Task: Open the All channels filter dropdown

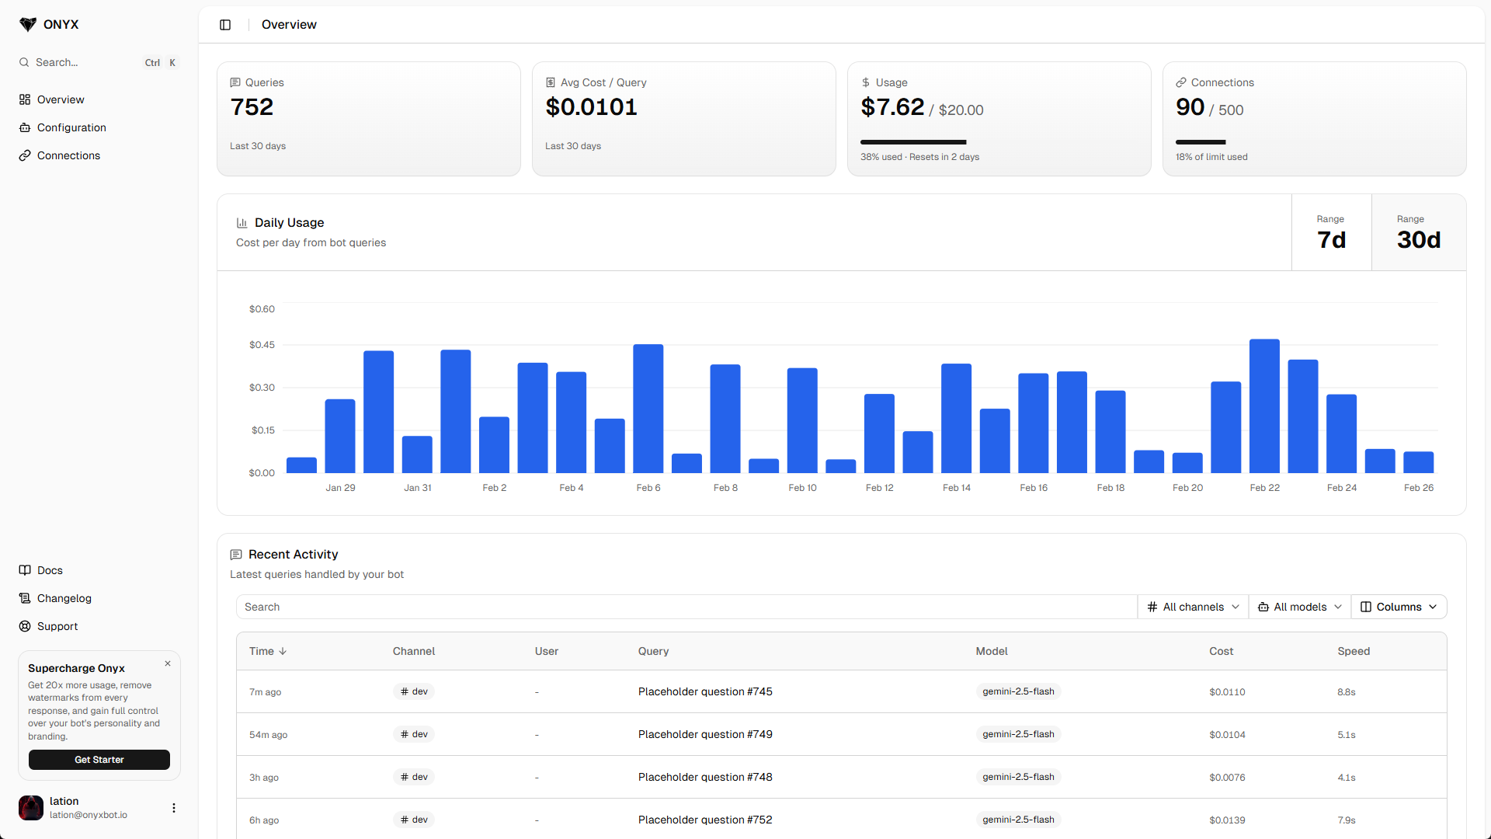Action: (1192, 607)
